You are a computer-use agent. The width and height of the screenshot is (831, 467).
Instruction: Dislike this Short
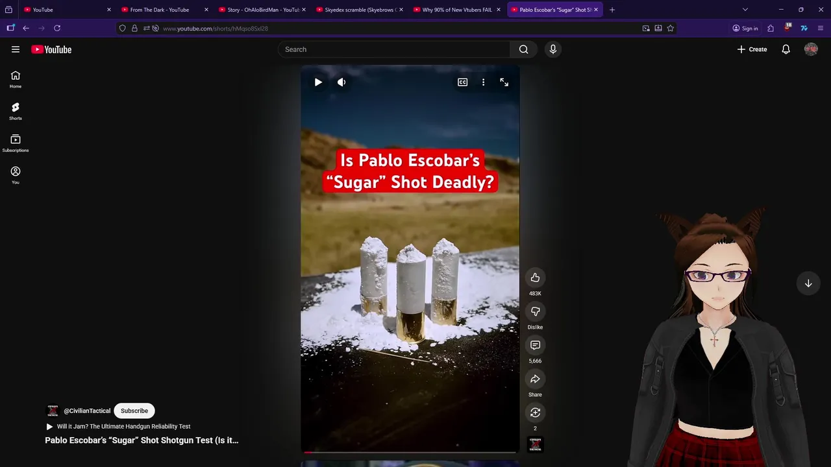[535, 311]
